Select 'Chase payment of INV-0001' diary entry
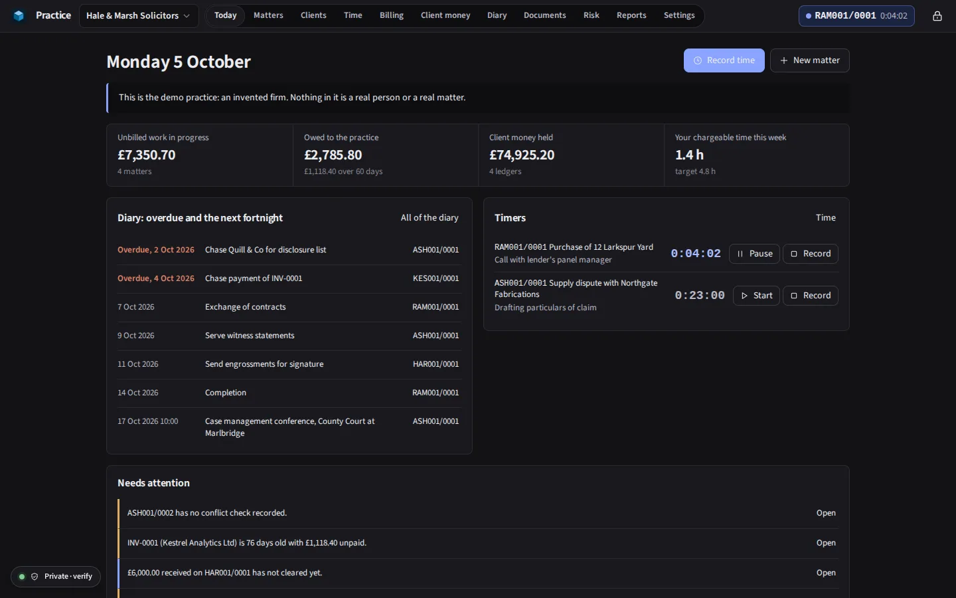Image resolution: width=956 pixels, height=598 pixels. (x=288, y=278)
